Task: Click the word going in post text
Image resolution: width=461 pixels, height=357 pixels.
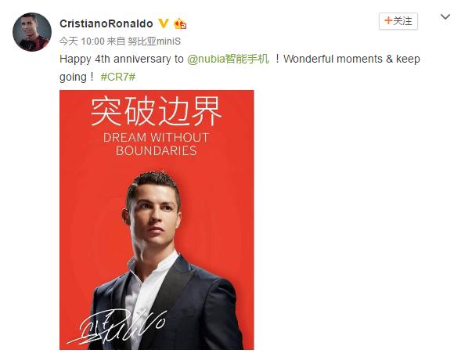Action: (73, 78)
